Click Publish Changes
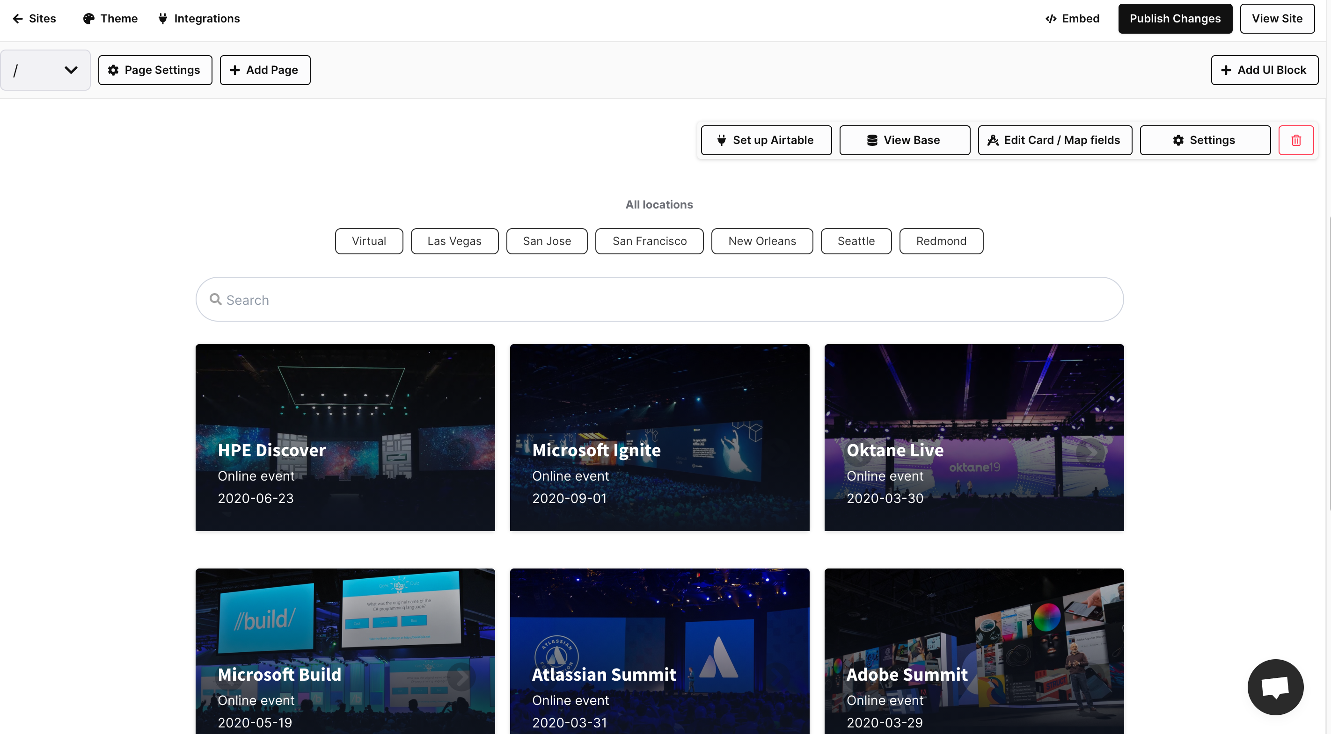1331x734 pixels. pos(1174,18)
